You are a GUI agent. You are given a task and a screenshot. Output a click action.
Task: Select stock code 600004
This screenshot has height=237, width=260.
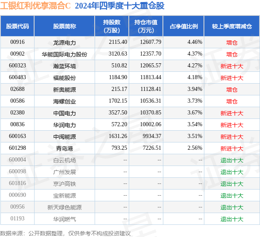[x=17, y=159]
